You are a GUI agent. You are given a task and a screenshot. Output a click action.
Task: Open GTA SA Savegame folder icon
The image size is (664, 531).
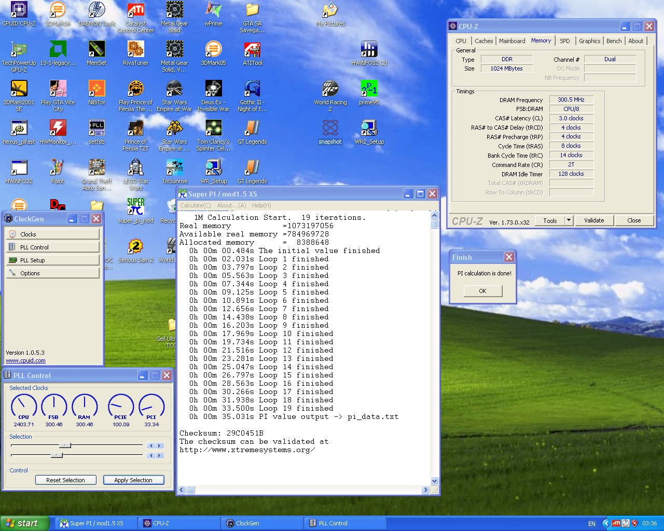pyautogui.click(x=252, y=18)
